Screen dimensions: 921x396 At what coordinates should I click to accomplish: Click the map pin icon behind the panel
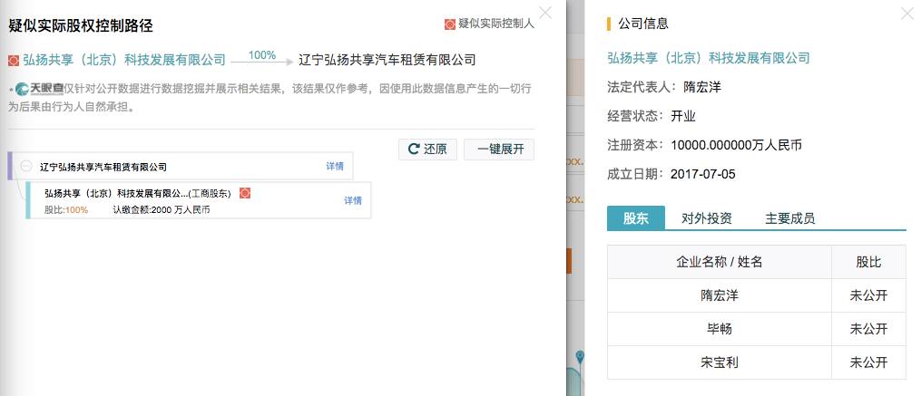[580, 357]
